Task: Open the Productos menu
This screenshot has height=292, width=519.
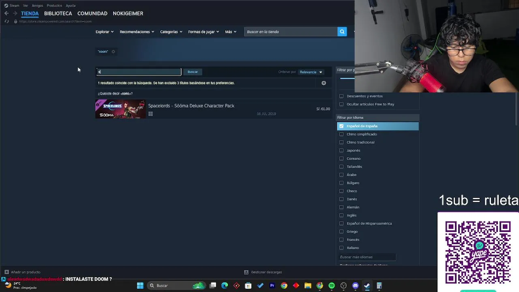Action: (x=54, y=6)
